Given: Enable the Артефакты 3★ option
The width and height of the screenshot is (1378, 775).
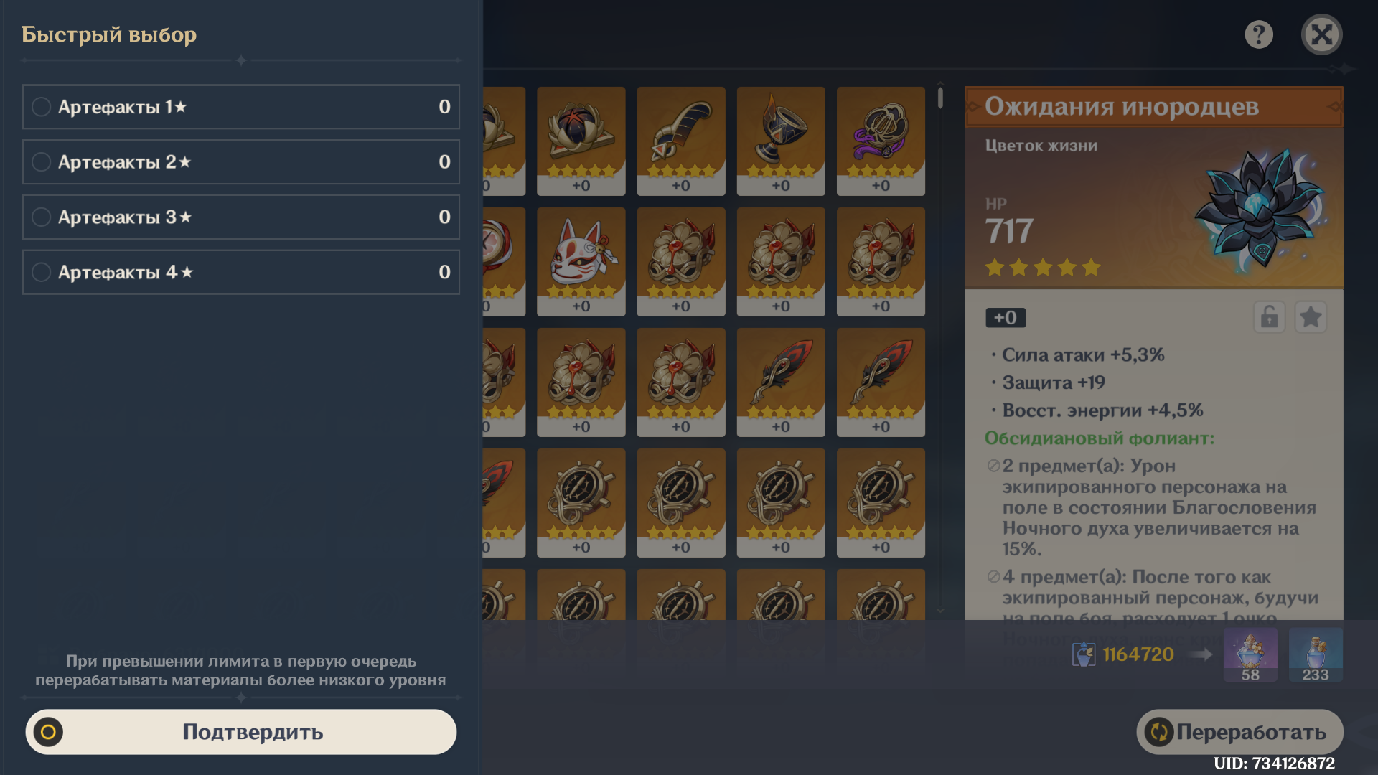Looking at the screenshot, I should [x=240, y=217].
